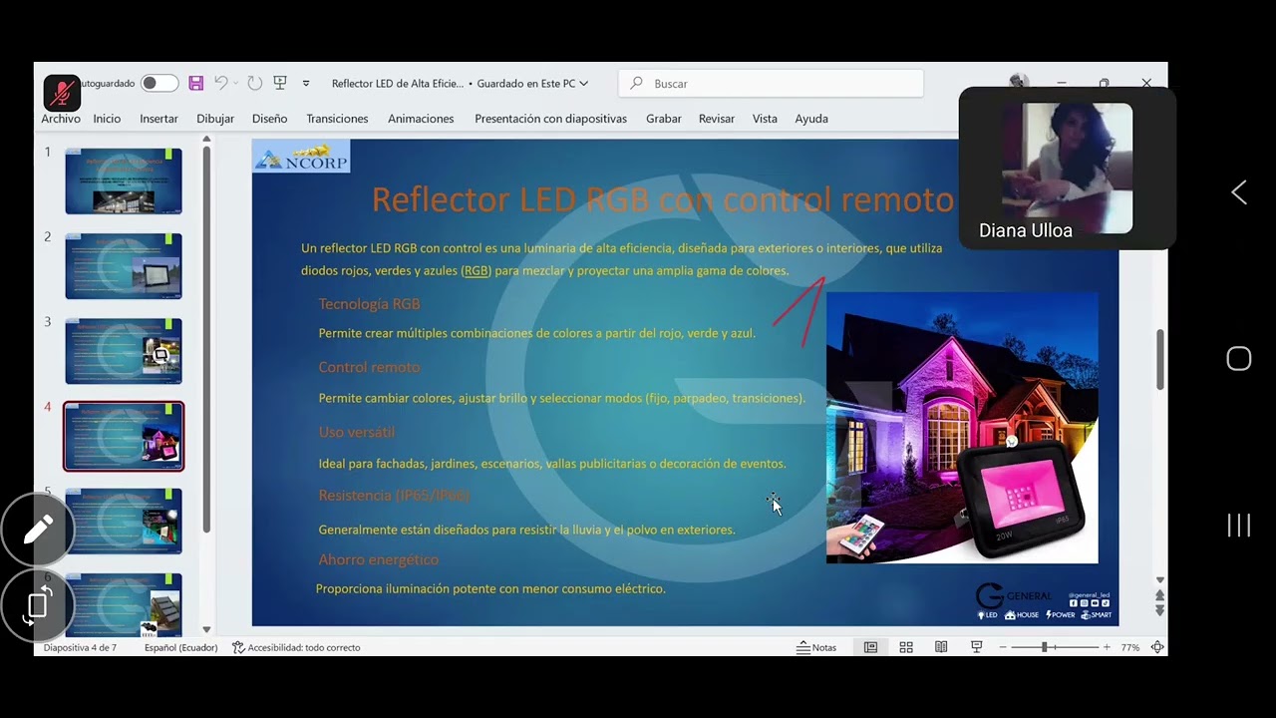The width and height of the screenshot is (1276, 718).
Task: Open the Presentación con diapositivas tab
Action: click(x=550, y=119)
